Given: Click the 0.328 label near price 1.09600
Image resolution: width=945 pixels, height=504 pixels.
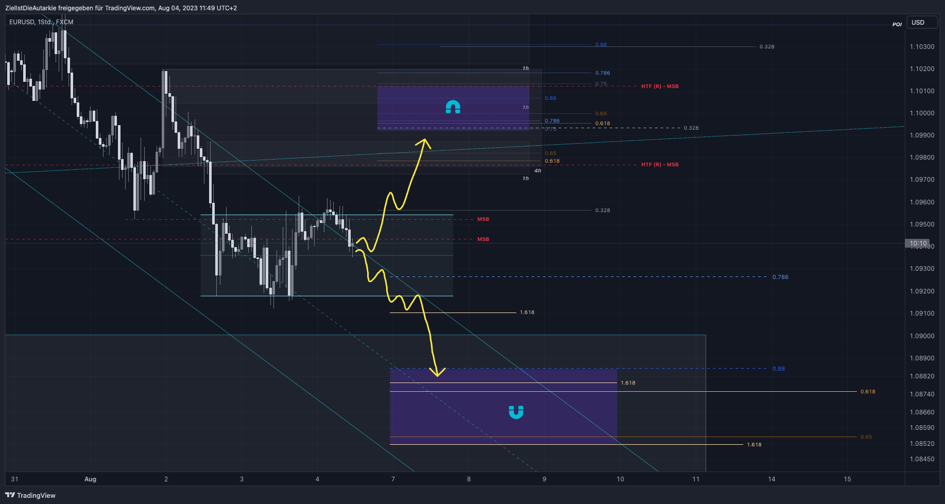Looking at the screenshot, I should tap(603, 211).
